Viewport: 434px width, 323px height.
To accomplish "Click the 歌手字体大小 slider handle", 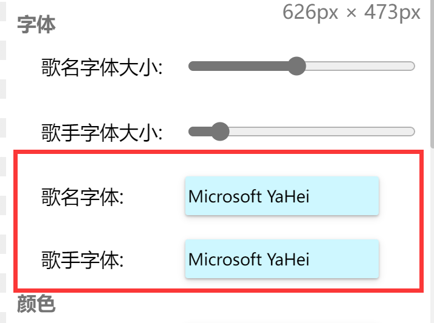I will click(219, 132).
